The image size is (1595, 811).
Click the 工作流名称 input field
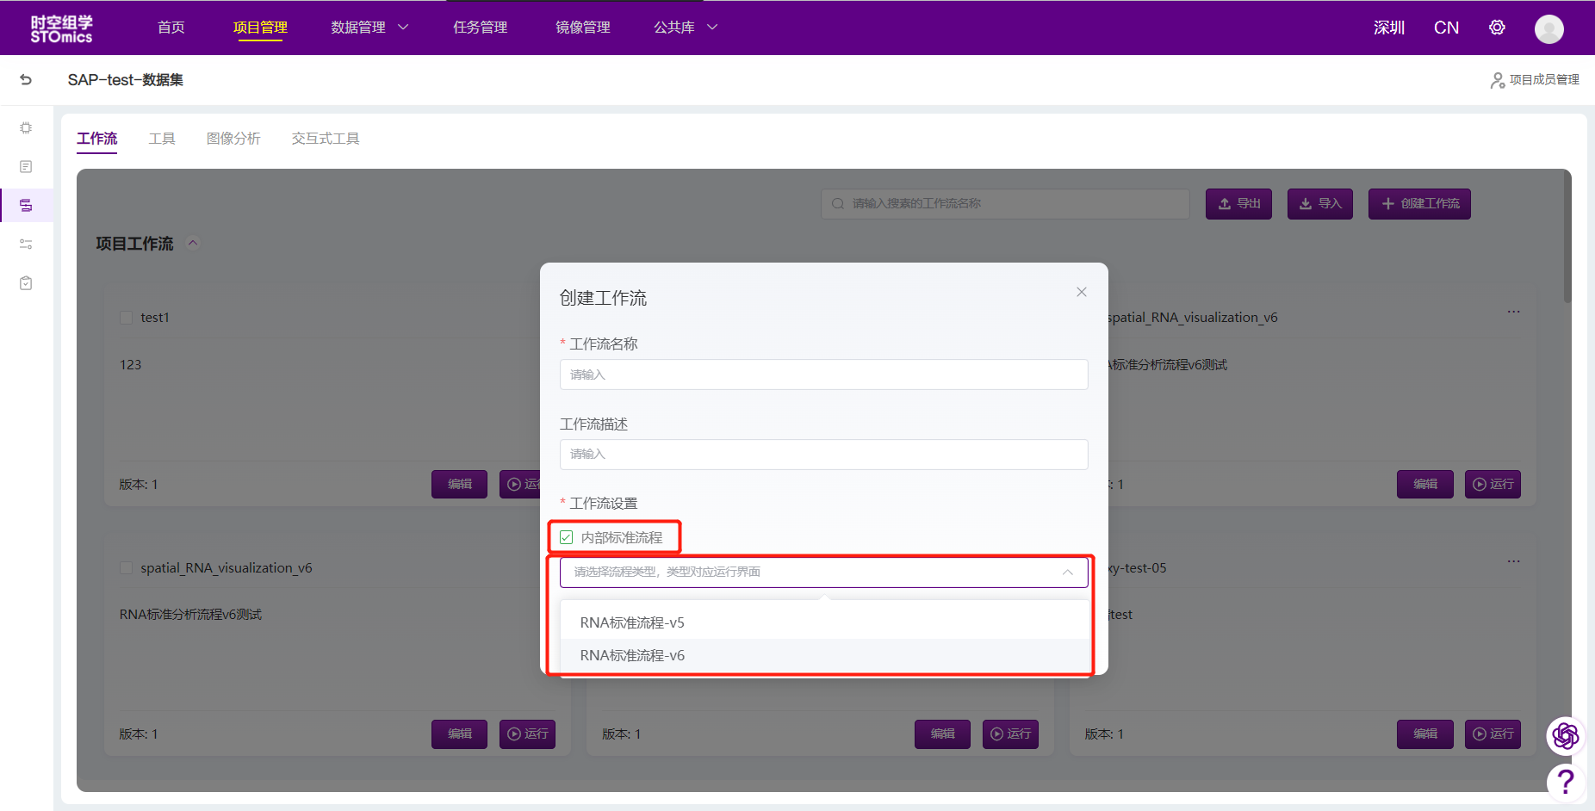point(823,375)
